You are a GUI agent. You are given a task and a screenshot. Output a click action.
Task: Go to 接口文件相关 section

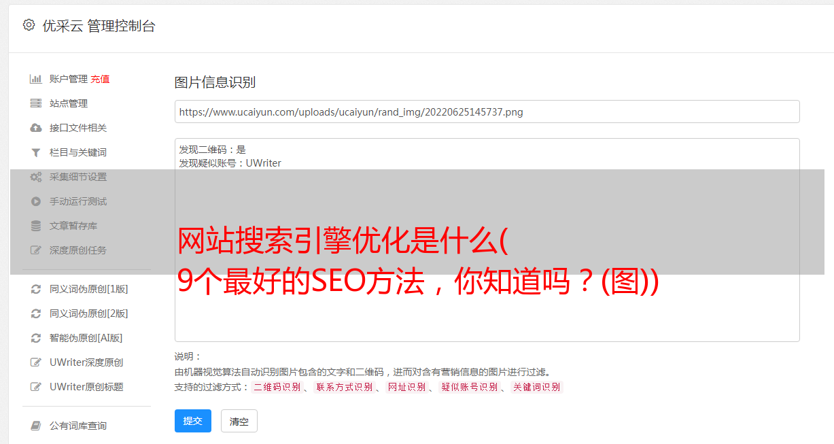[78, 128]
